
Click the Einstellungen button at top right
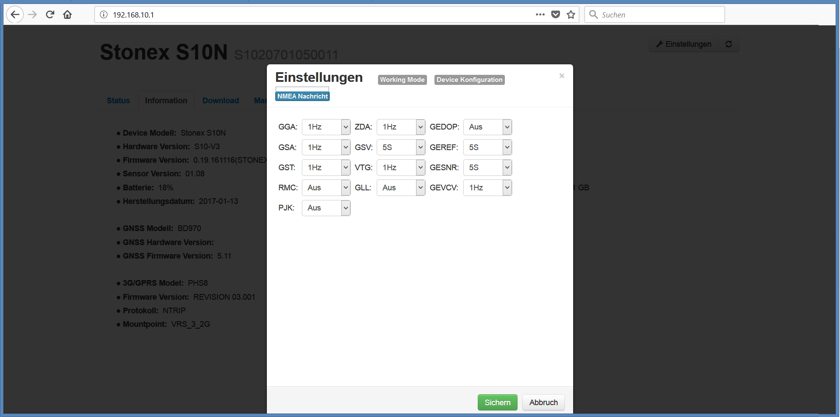click(x=684, y=44)
